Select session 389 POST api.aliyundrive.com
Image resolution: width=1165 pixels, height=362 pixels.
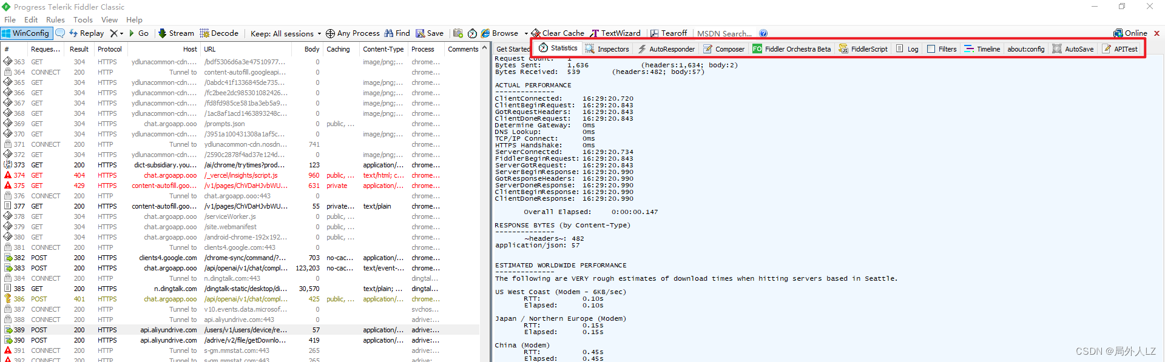pyautogui.click(x=240, y=330)
